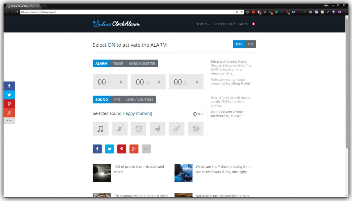
Task: Switch to the TIMER tab
Action: click(118, 64)
